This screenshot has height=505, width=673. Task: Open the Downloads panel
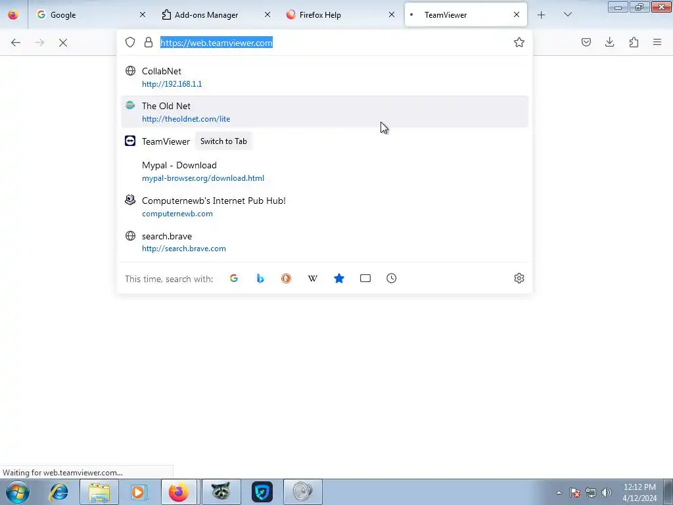[x=609, y=42]
